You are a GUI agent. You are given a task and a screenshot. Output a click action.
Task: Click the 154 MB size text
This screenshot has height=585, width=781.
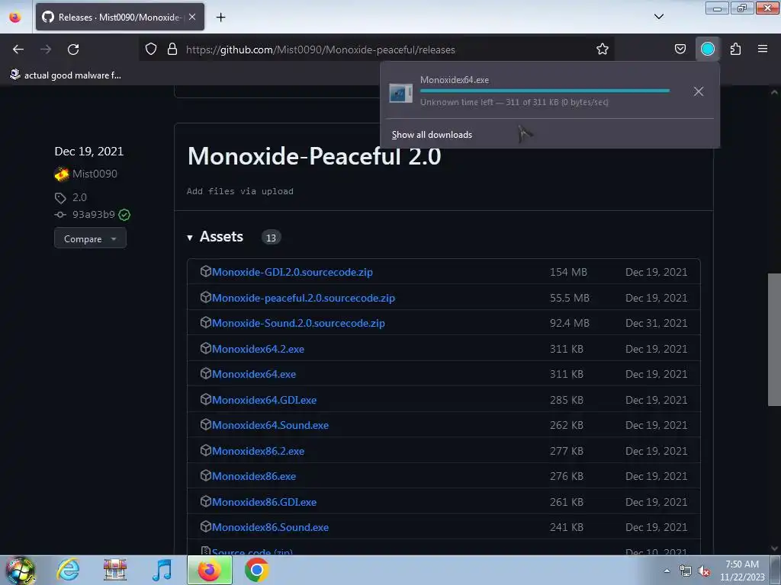point(568,272)
